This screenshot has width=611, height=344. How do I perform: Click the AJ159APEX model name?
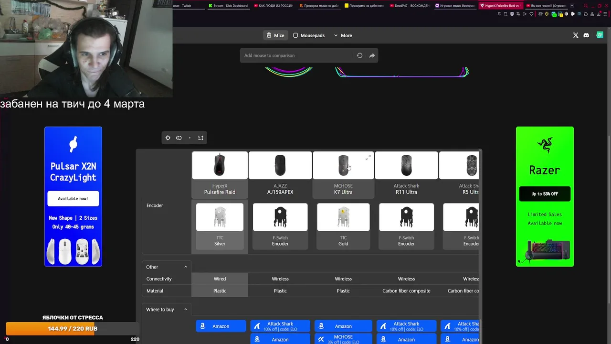click(x=280, y=192)
